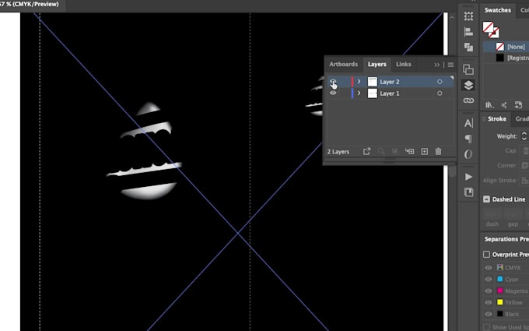Toggle Yellow separation eye icon
529x331 pixels.
[x=489, y=302]
